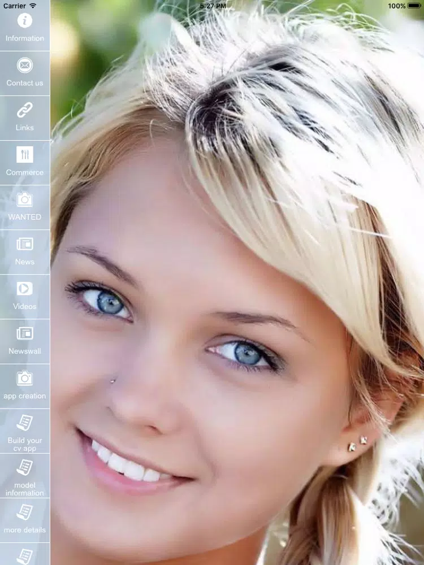Choose the Build your cv app label
This screenshot has height=565, width=424.
(24, 444)
